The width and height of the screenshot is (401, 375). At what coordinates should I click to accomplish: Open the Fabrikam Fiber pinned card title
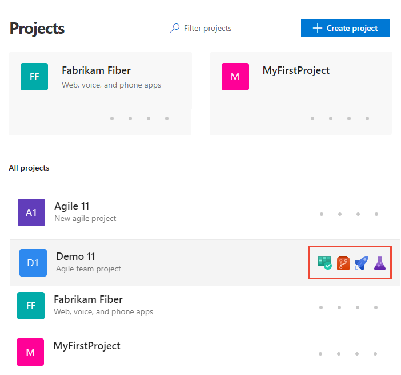tap(96, 70)
